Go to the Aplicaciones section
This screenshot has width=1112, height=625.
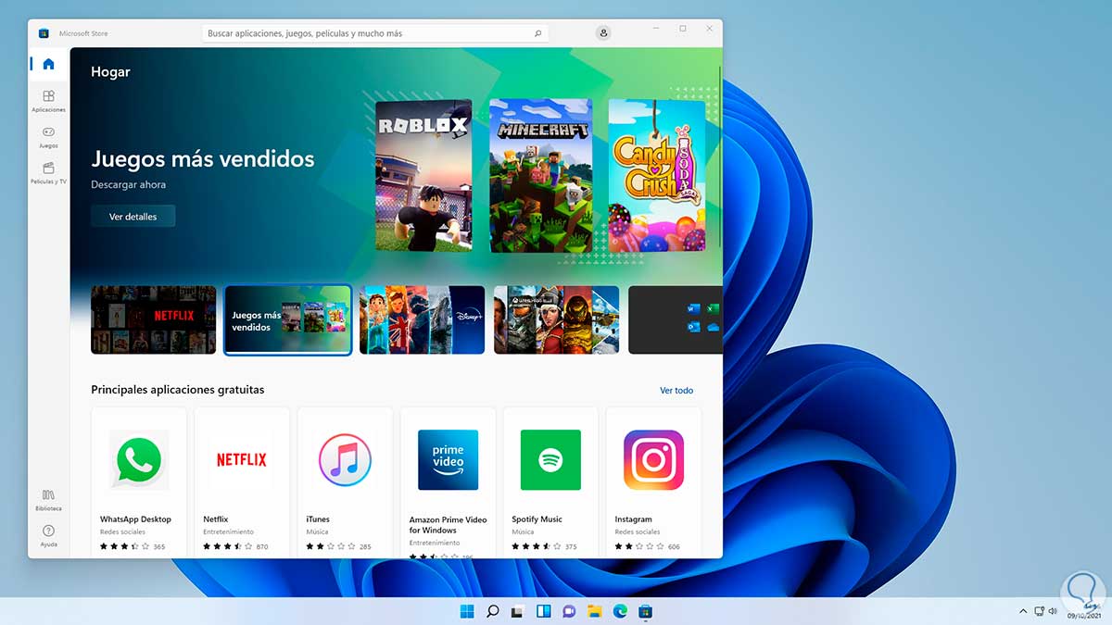pyautogui.click(x=48, y=100)
